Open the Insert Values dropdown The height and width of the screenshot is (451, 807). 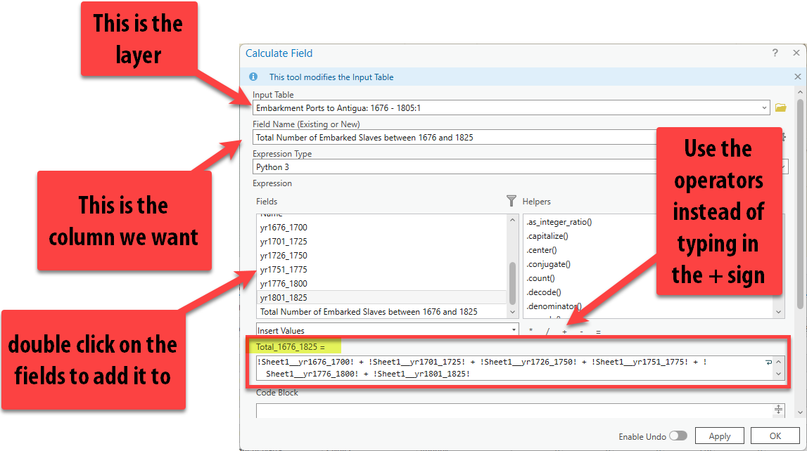513,330
